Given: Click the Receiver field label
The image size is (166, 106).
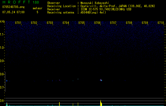Looking at the screenshot, I should point(54,9).
